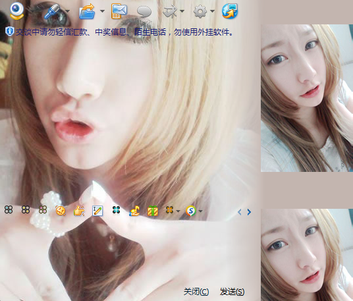This screenshot has height=301, width=353.
Task: Expand the send file dropdown arrow
Action: (x=102, y=11)
